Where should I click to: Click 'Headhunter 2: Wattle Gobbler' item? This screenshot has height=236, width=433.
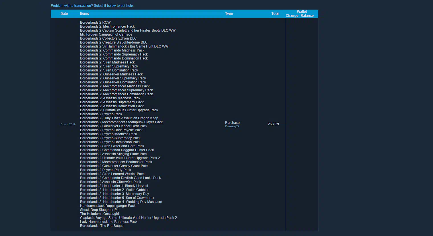pyautogui.click(x=114, y=190)
